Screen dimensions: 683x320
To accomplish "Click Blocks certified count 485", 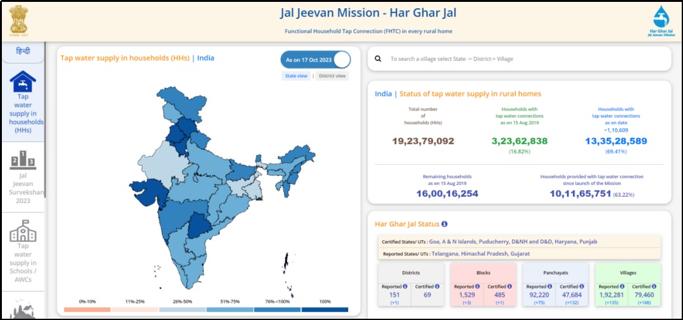I will click(x=500, y=295).
